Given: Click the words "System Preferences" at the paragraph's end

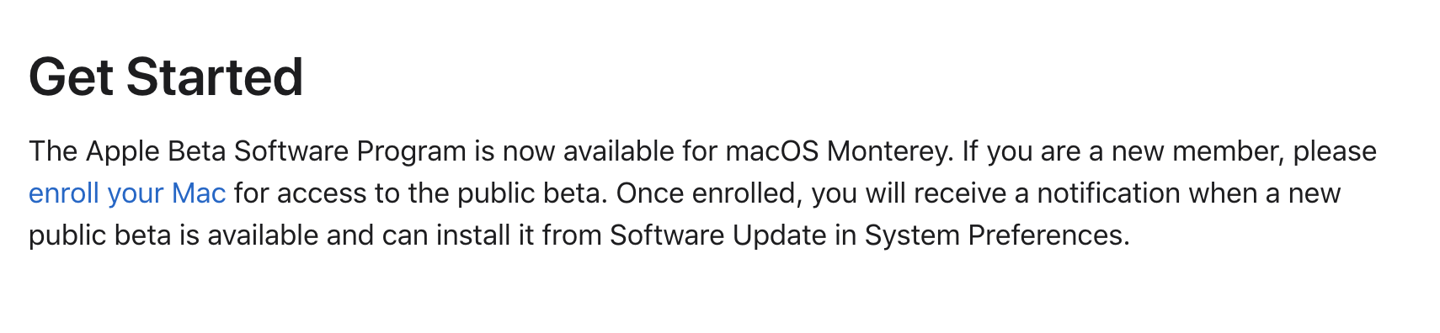Looking at the screenshot, I should [996, 235].
